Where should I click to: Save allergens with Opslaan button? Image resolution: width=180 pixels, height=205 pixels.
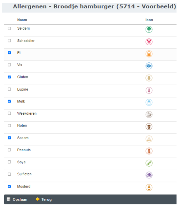17,199
